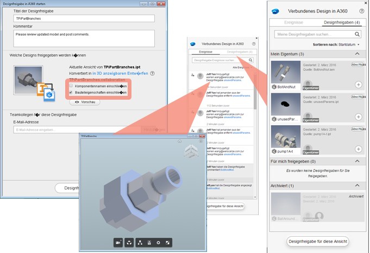Click the events list vertical scrollbar
This screenshot has height=253, width=370.
pos(255,92)
